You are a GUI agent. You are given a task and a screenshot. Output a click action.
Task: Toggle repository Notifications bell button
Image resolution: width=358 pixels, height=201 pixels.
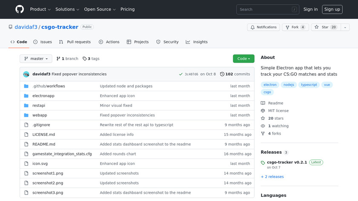tap(263, 27)
